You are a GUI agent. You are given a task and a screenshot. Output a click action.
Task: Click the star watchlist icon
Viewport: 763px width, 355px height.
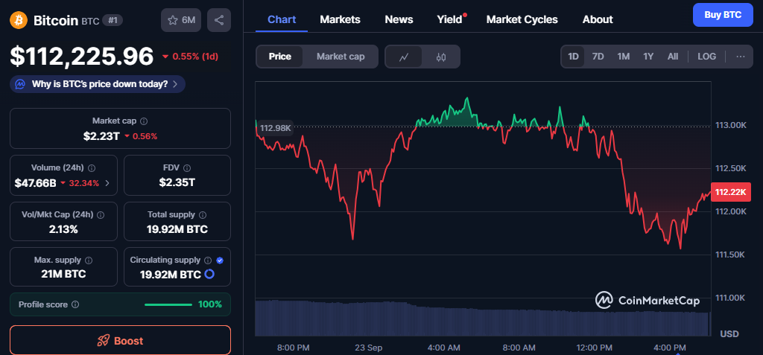tap(171, 20)
